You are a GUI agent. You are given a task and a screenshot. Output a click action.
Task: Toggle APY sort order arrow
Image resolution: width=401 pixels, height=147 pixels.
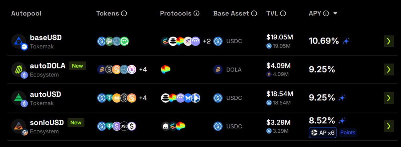click(335, 14)
